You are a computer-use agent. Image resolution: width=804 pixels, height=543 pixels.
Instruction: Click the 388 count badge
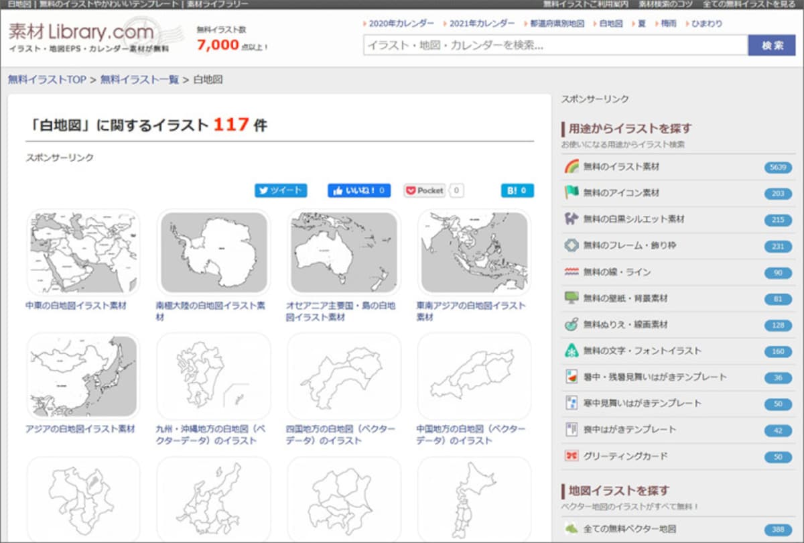[778, 529]
